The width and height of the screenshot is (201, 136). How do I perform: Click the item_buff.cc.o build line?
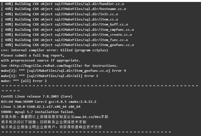(x=65, y=24)
